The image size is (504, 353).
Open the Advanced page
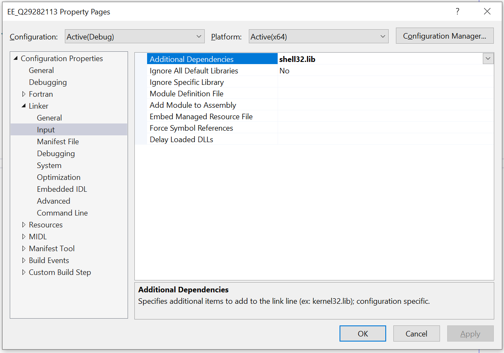click(x=53, y=201)
